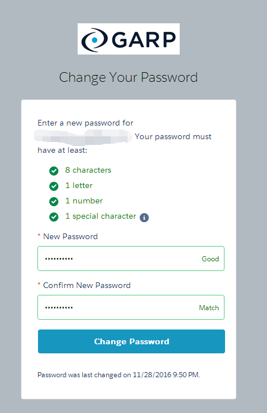The width and height of the screenshot is (267, 413).
Task: Click the New Password label
Action: (x=70, y=236)
